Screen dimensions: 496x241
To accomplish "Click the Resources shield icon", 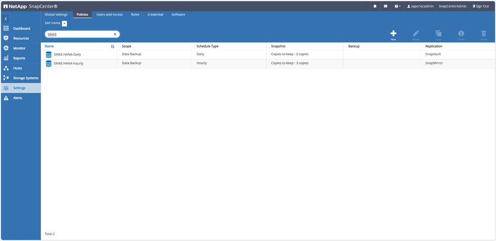I will click(6, 38).
